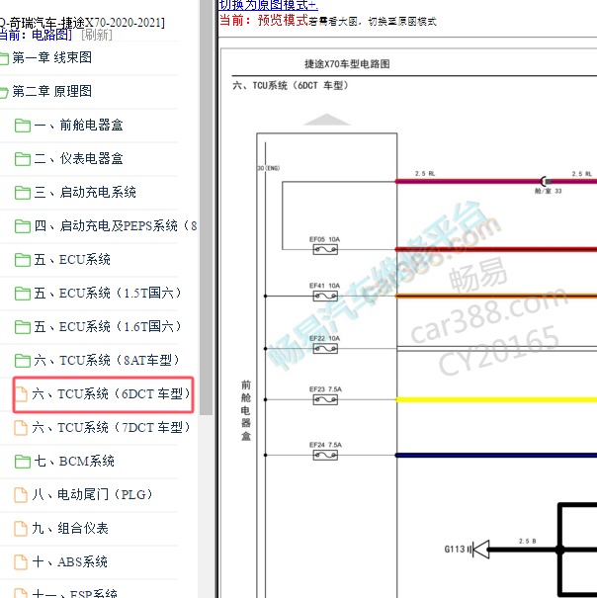Open the 第一章 线束图 chapter
Screen dimensions: 597x598
click(52, 58)
